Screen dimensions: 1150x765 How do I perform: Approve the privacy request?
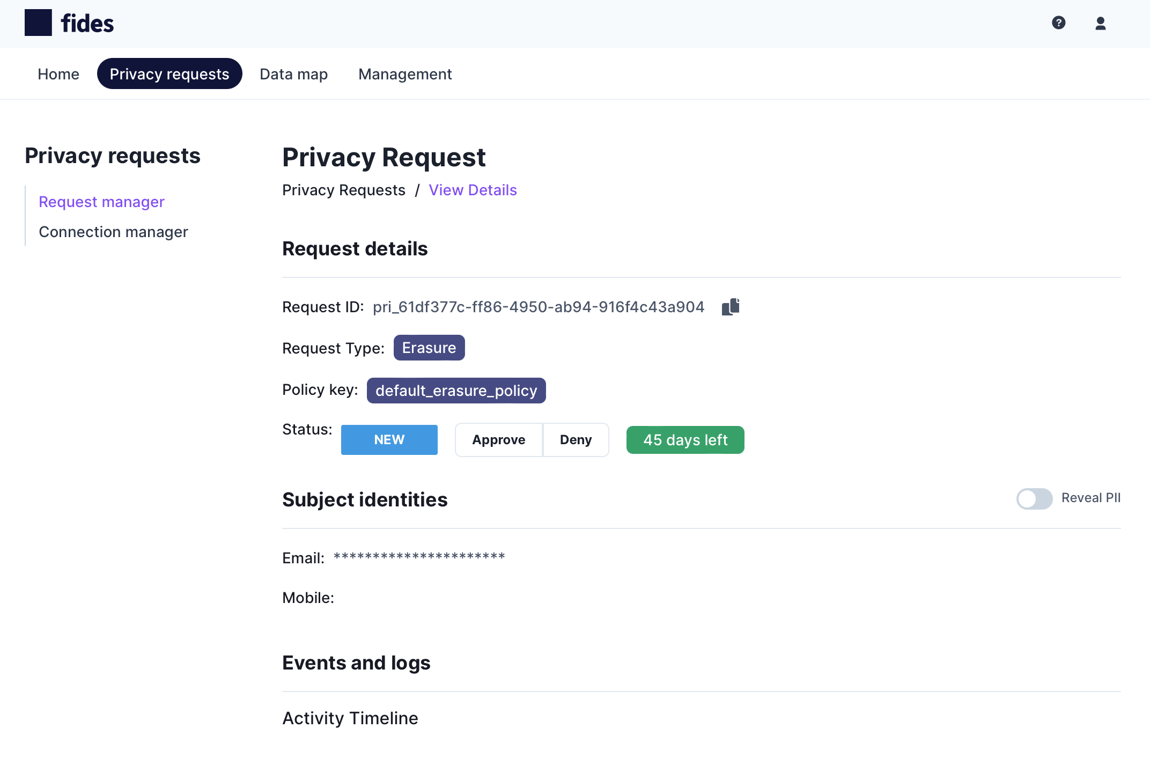pyautogui.click(x=499, y=440)
